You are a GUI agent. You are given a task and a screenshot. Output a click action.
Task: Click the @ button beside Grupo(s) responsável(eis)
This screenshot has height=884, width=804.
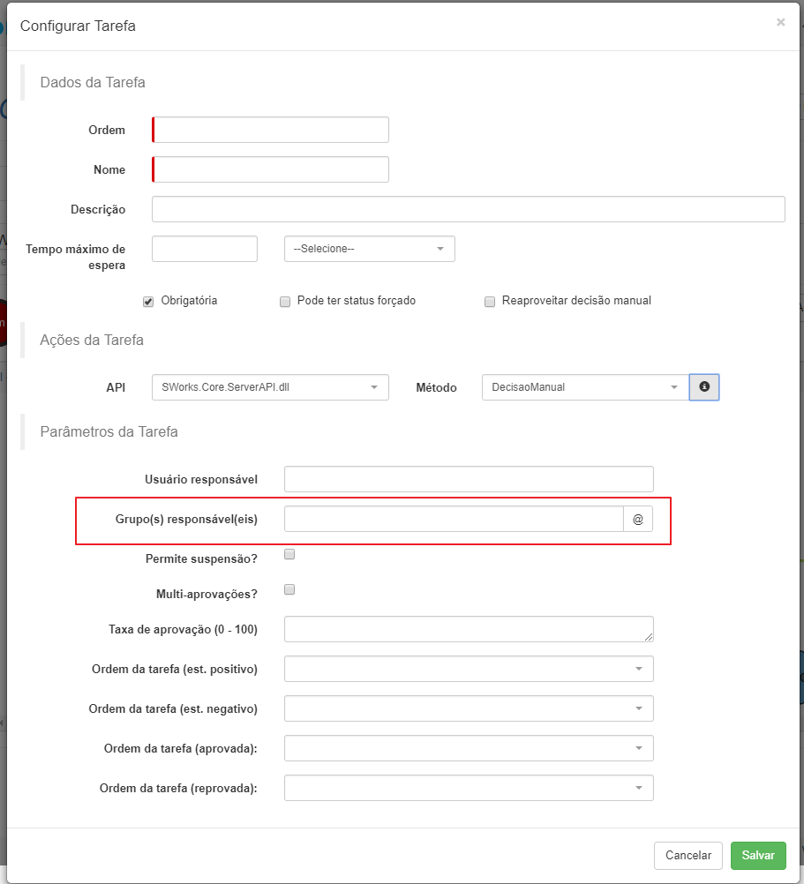[x=638, y=520]
